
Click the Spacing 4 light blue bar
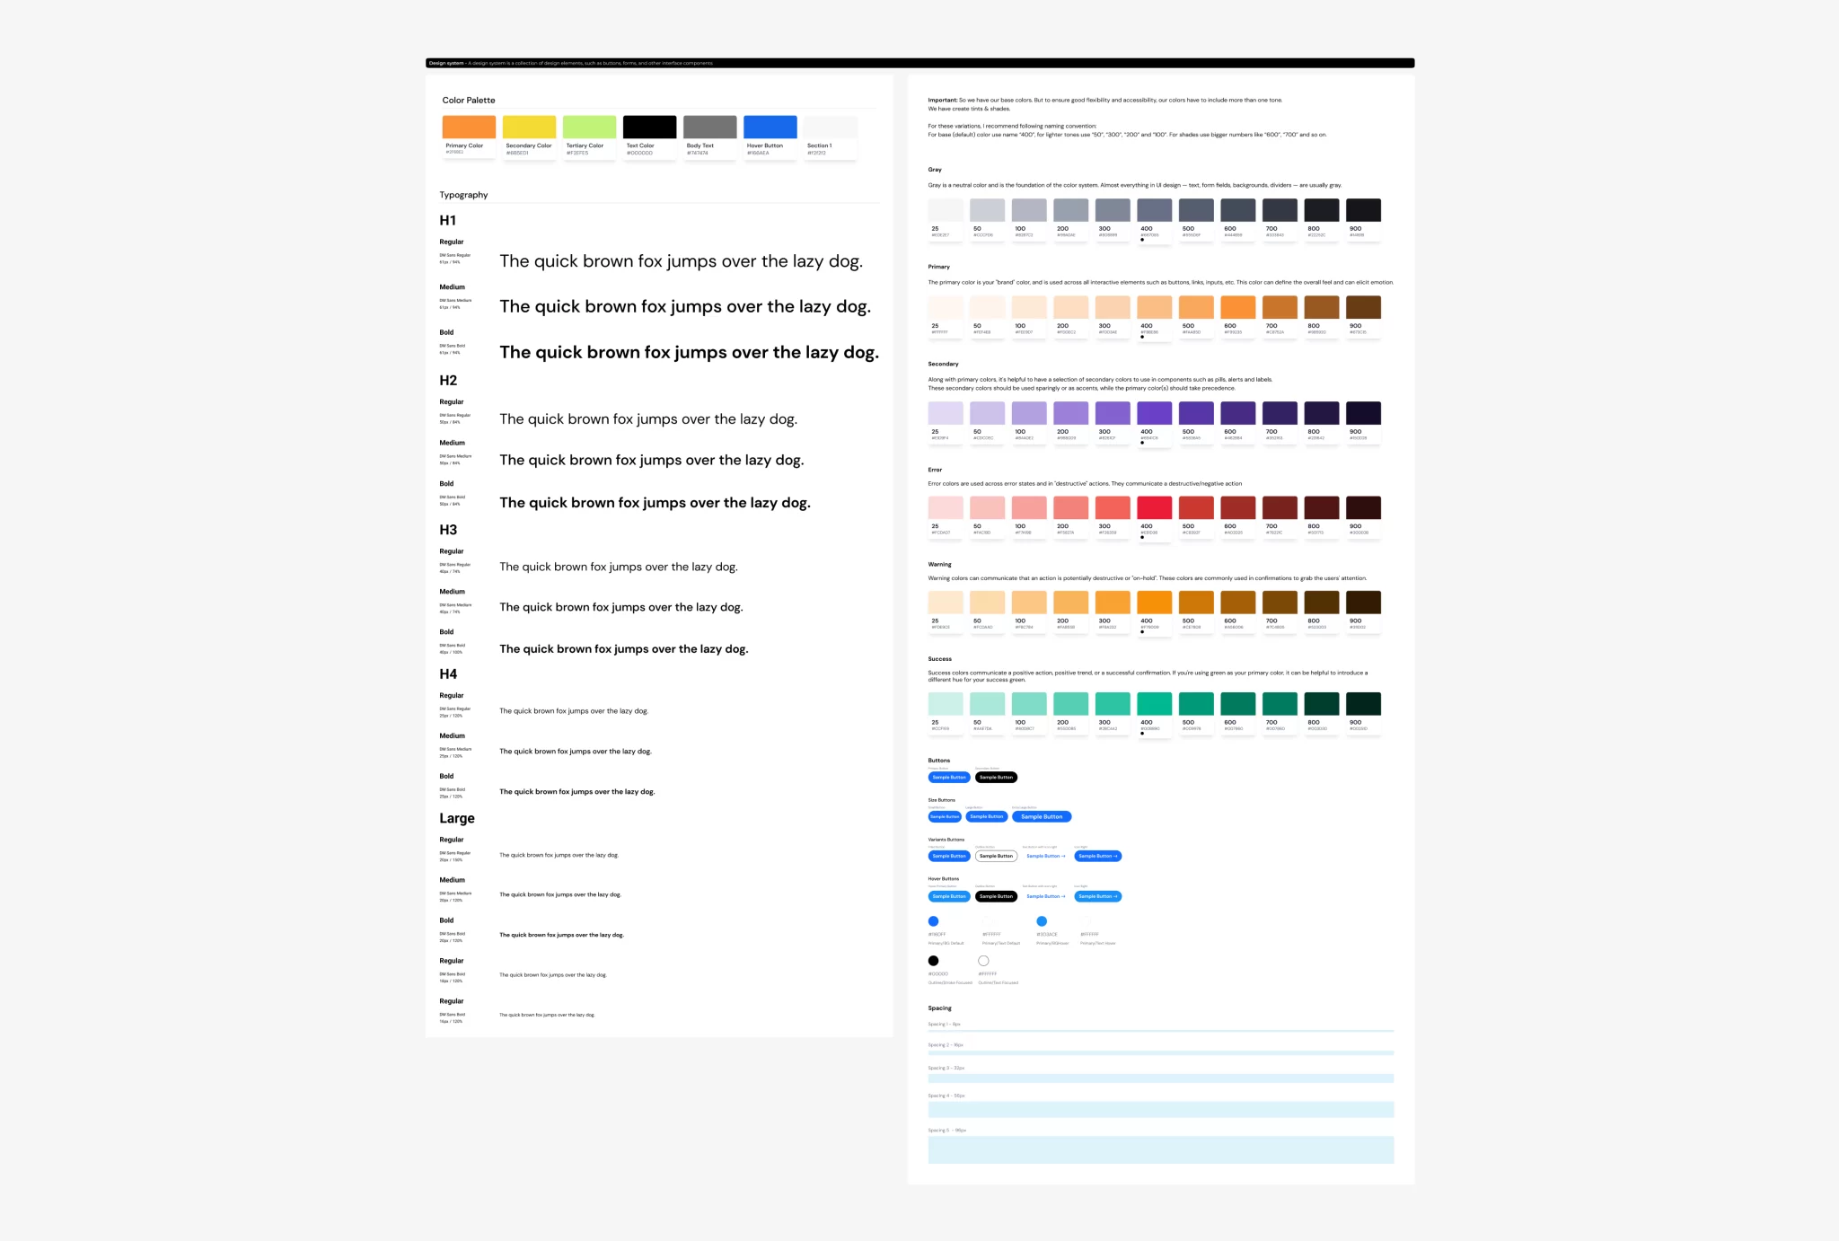(x=1161, y=1110)
